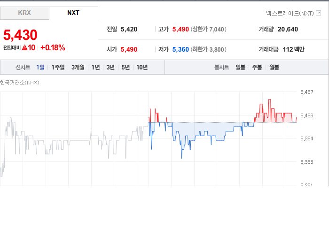329x230 pixels.
Task: Click the 전일 value 5,420
Action: pyautogui.click(x=129, y=29)
